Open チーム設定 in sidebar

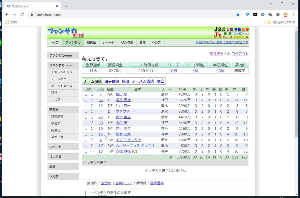pos(59,79)
